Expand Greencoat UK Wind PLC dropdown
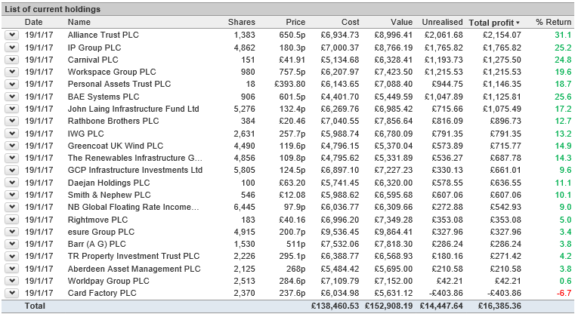This screenshot has width=575, height=314. (12, 146)
